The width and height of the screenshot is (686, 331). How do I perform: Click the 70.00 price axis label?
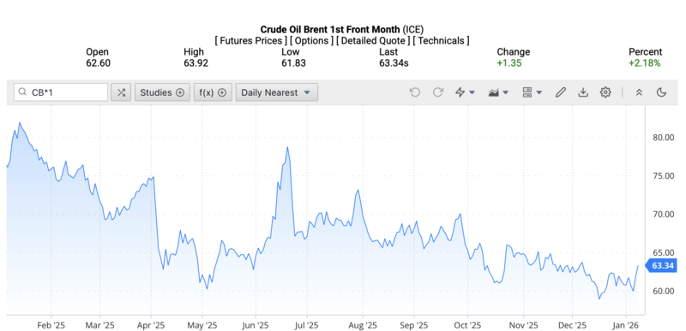663,214
